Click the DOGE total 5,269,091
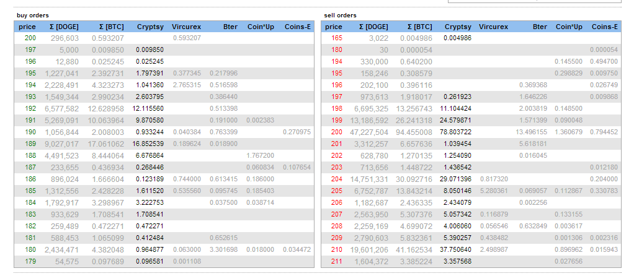634x276 pixels. coord(62,121)
